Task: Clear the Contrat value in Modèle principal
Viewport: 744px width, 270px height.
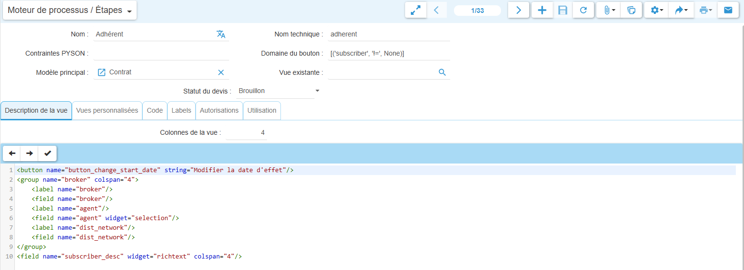Action: point(221,72)
